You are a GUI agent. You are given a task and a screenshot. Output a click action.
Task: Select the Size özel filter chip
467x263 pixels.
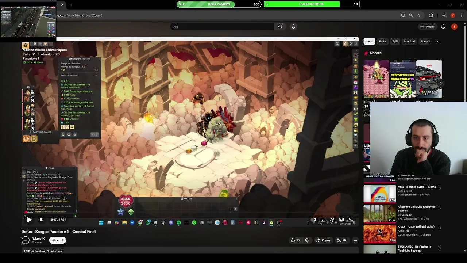pos(409,41)
